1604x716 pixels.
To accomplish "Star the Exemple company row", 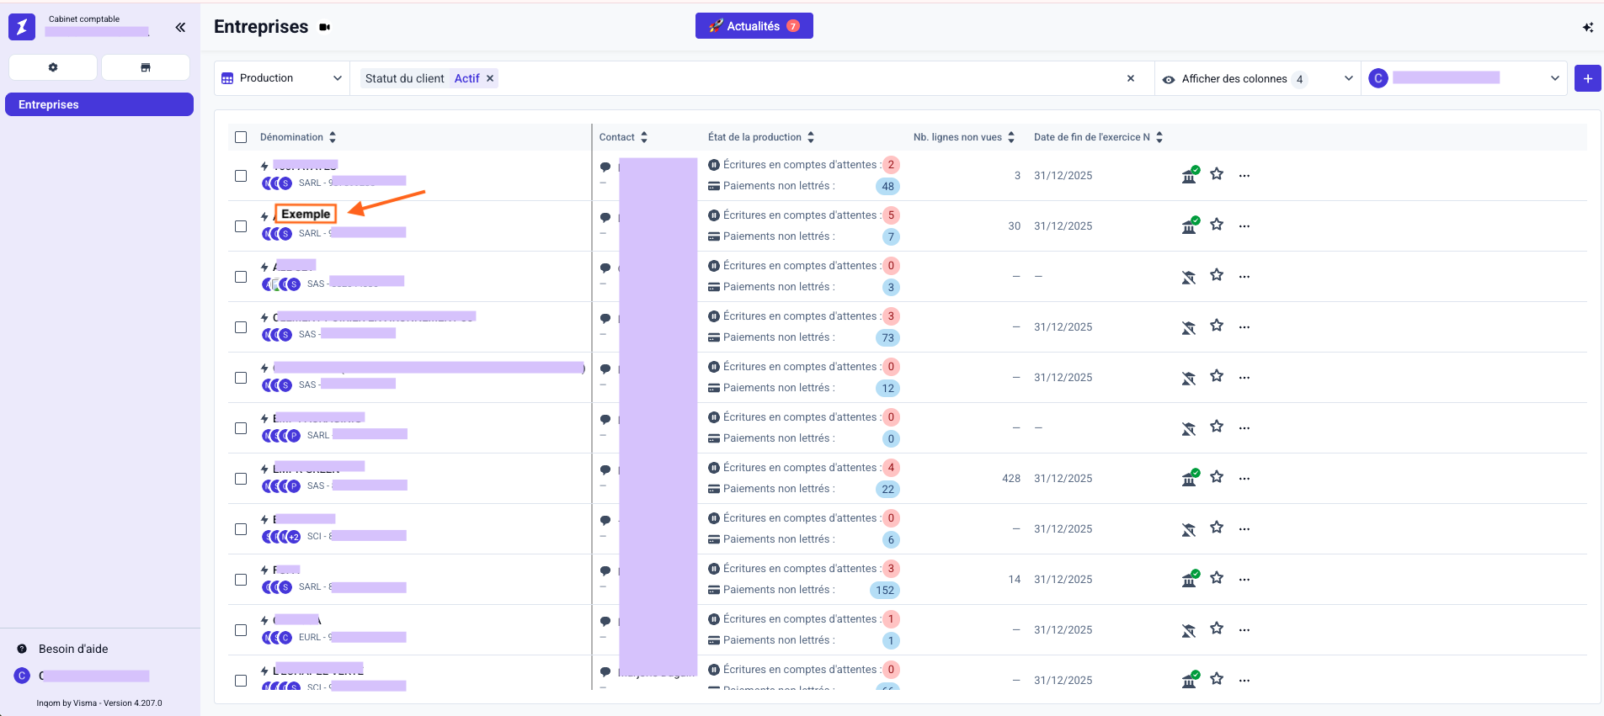I will pos(1217,225).
